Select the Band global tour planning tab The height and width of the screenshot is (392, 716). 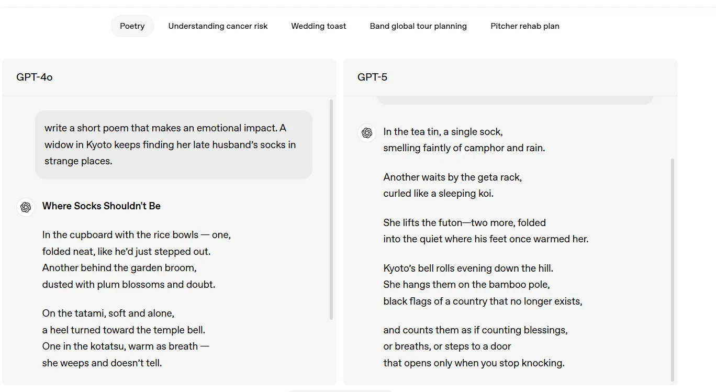(418, 26)
